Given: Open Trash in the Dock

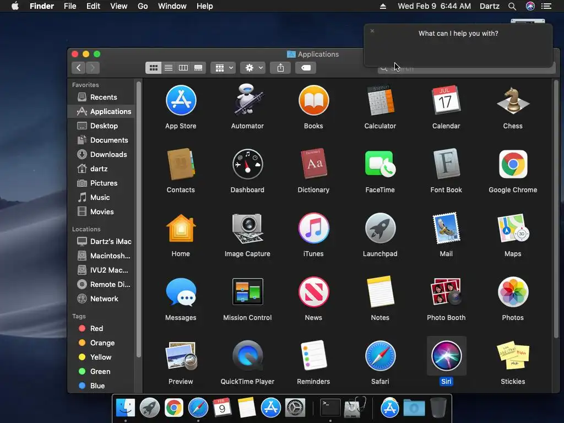Looking at the screenshot, I should (438, 408).
